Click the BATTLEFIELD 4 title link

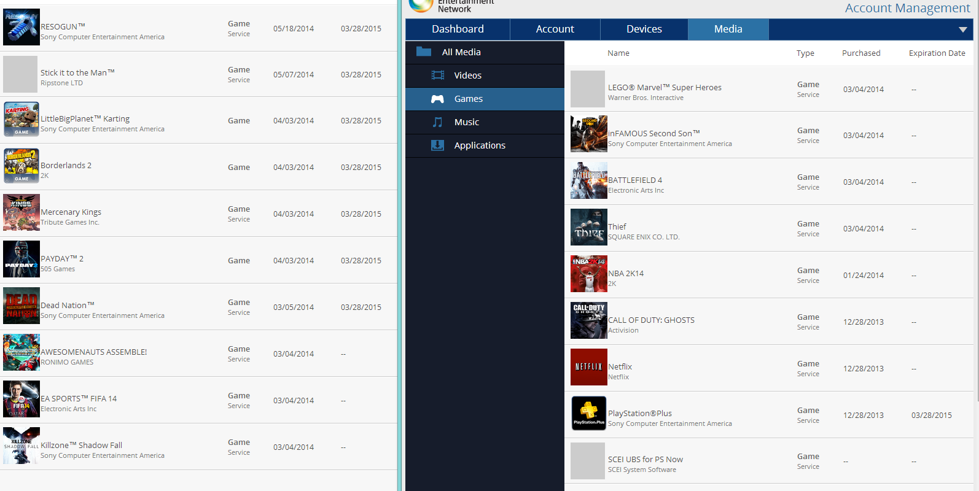click(x=635, y=180)
